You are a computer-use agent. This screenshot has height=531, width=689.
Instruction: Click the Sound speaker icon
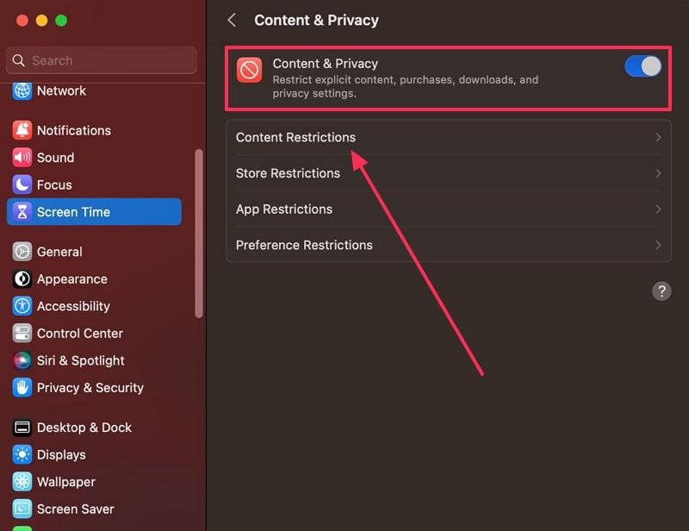[x=22, y=158]
